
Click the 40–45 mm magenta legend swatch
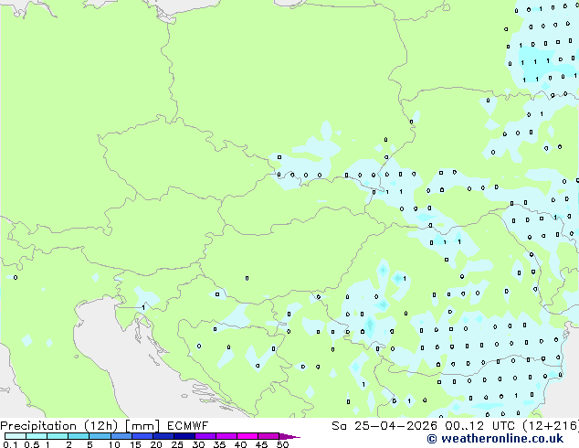247,436
